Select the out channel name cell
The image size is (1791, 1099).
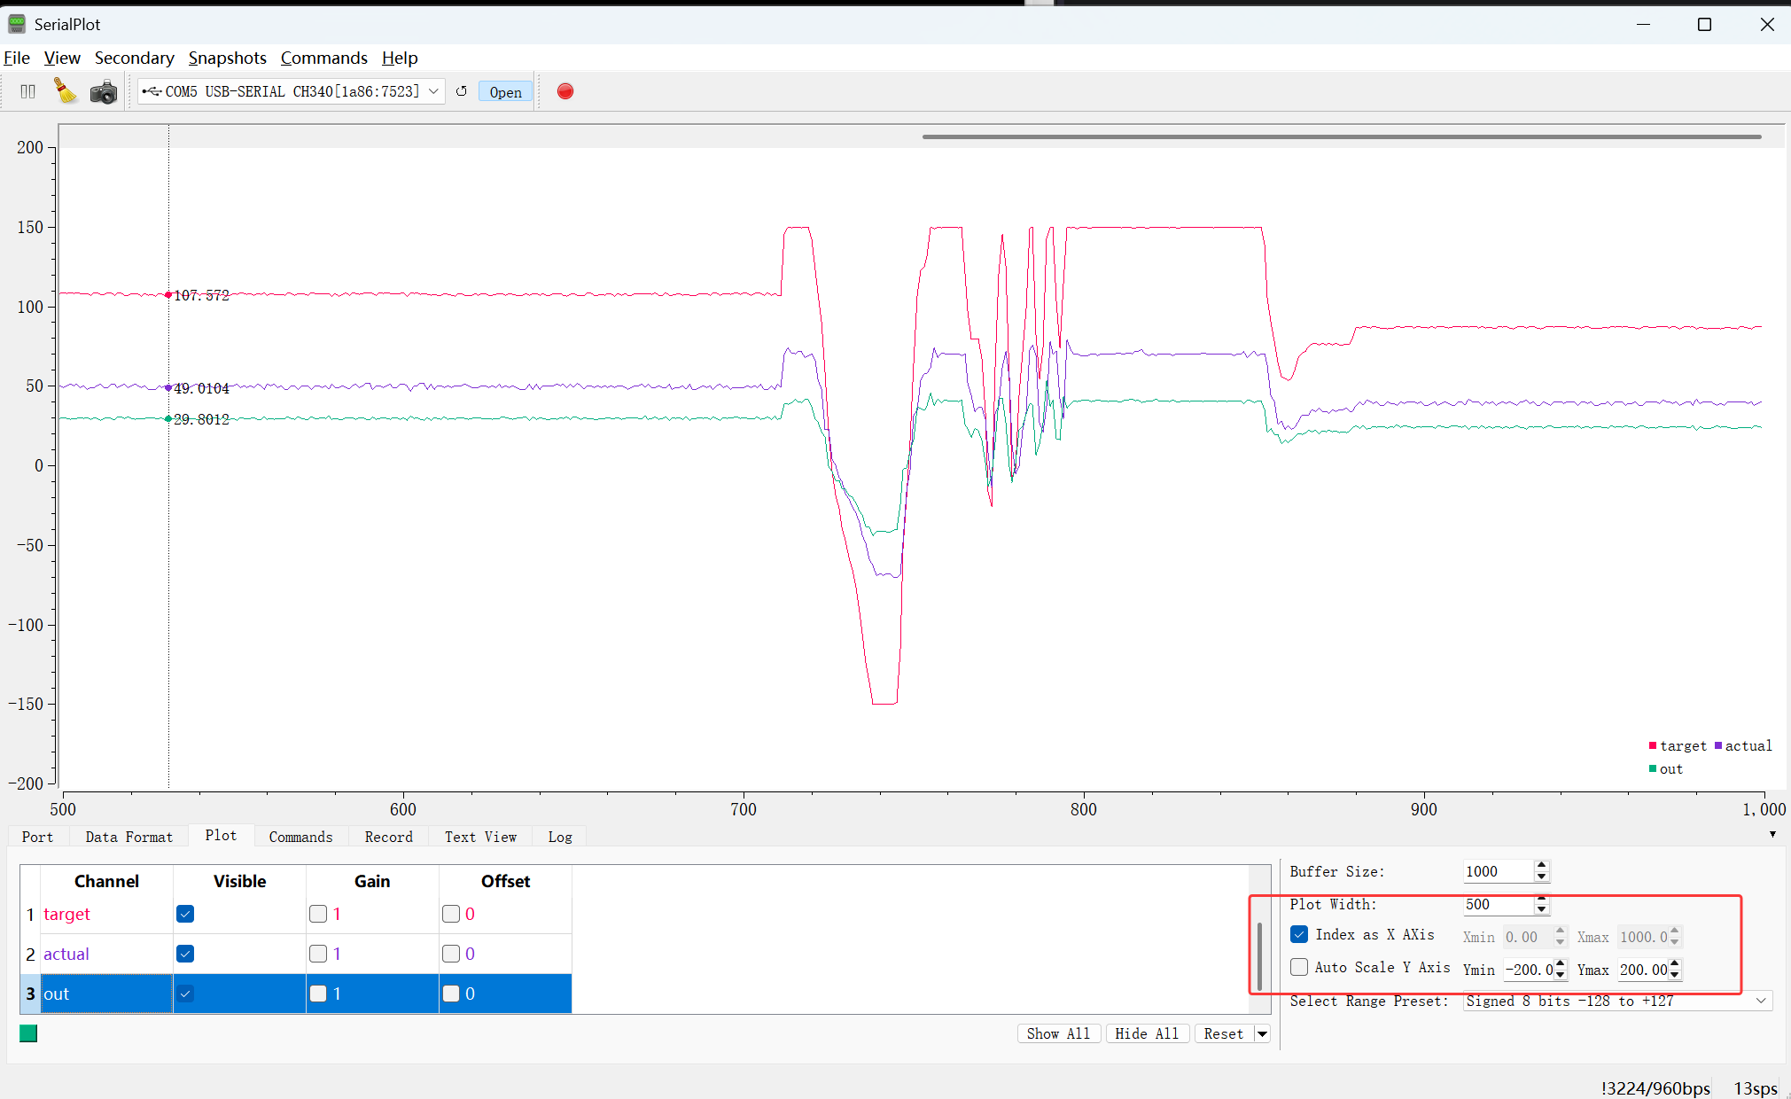pos(106,994)
